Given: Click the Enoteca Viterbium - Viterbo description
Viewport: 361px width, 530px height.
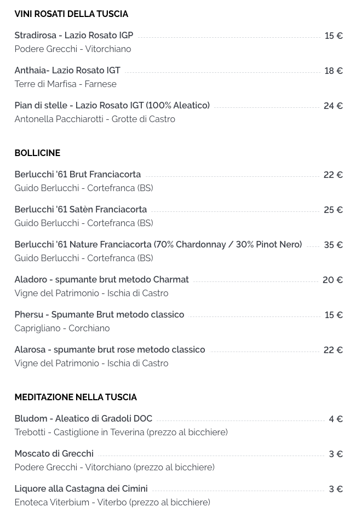Looking at the screenshot, I should [112, 502].
